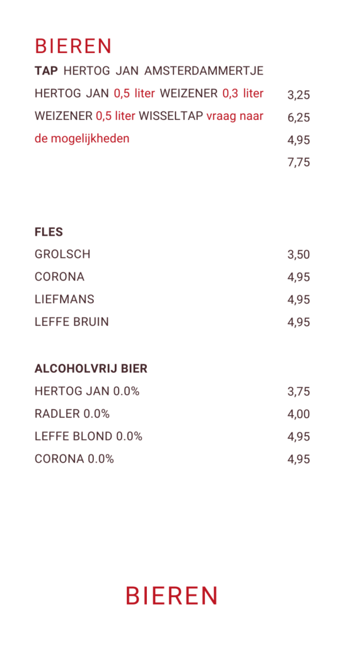Click the WISSELTAP text
The image size is (345, 647).
[171, 116]
